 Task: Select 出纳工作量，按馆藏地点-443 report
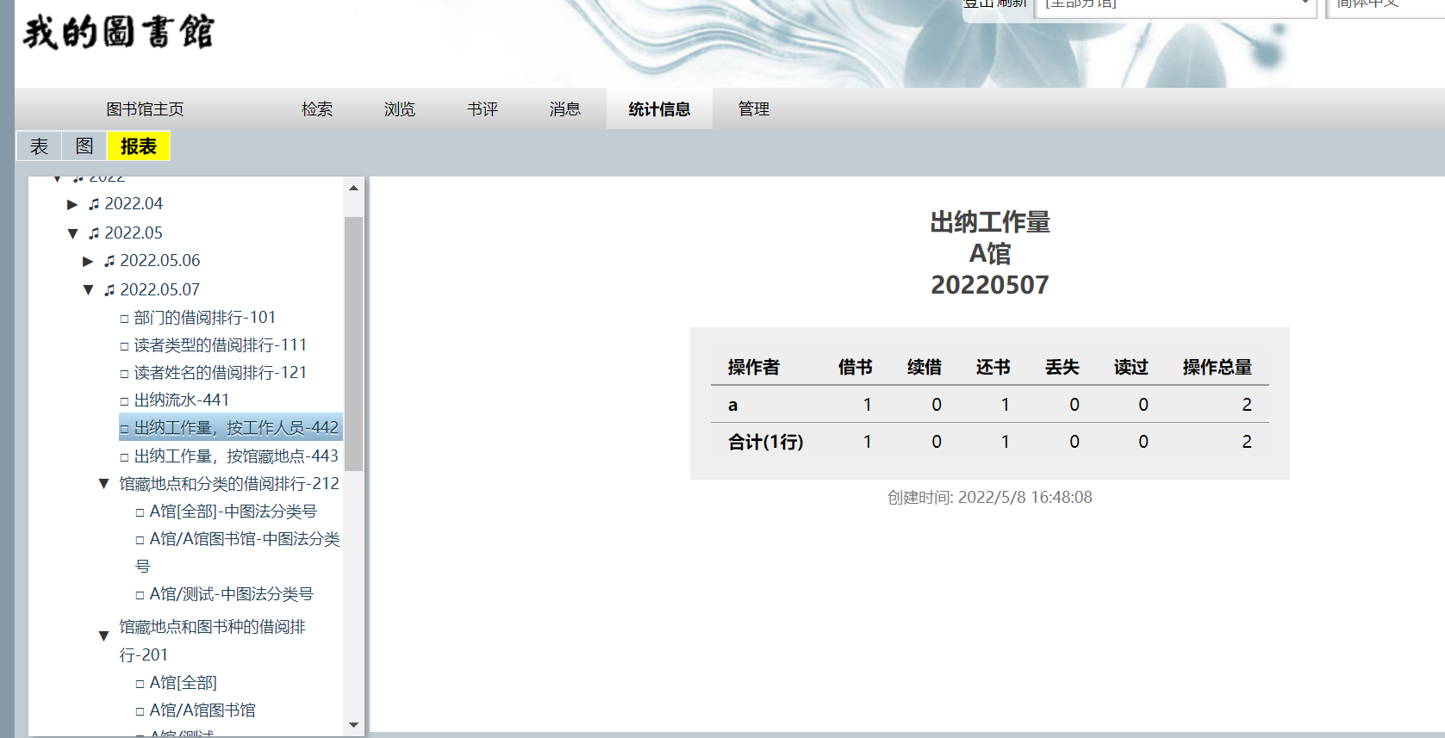pyautogui.click(x=236, y=456)
